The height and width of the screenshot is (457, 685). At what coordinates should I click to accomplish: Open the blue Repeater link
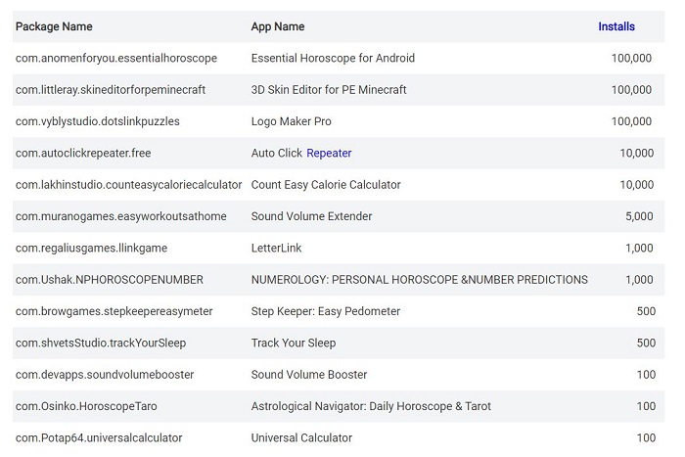tap(329, 153)
